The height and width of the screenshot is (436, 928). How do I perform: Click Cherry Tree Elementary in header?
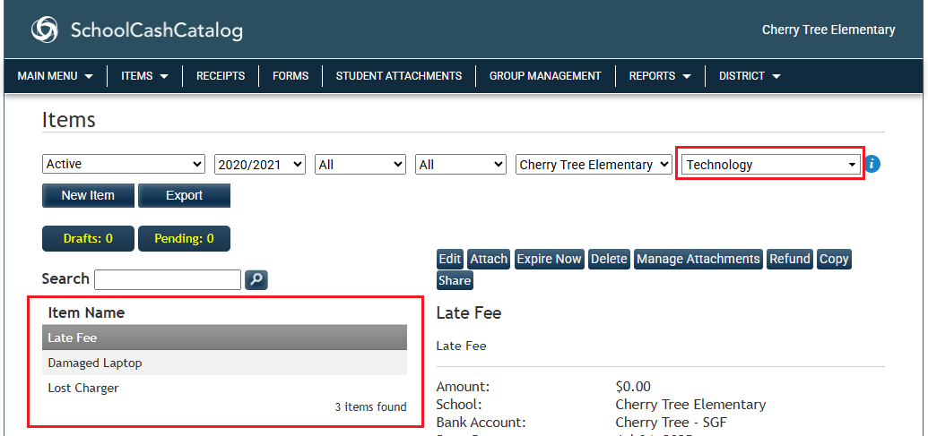tap(828, 30)
